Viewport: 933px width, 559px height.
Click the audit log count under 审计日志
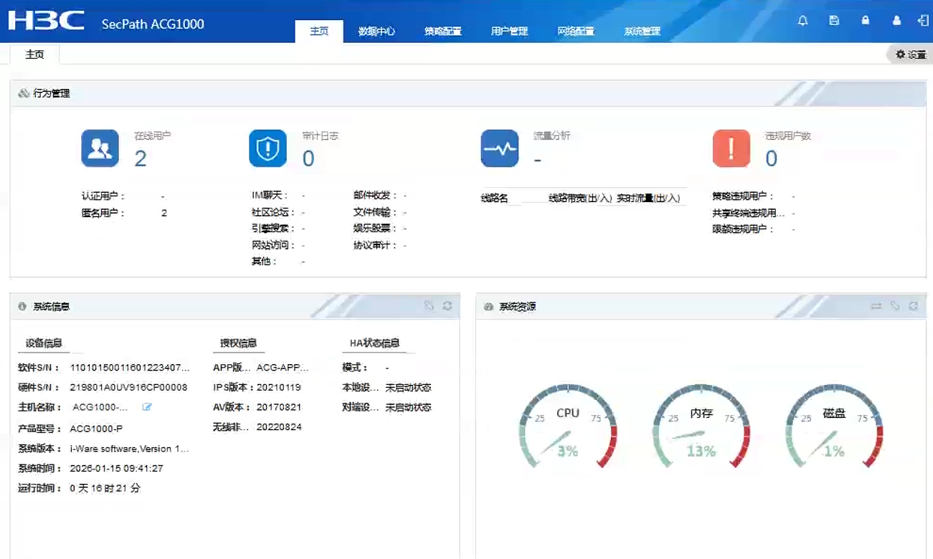point(308,158)
